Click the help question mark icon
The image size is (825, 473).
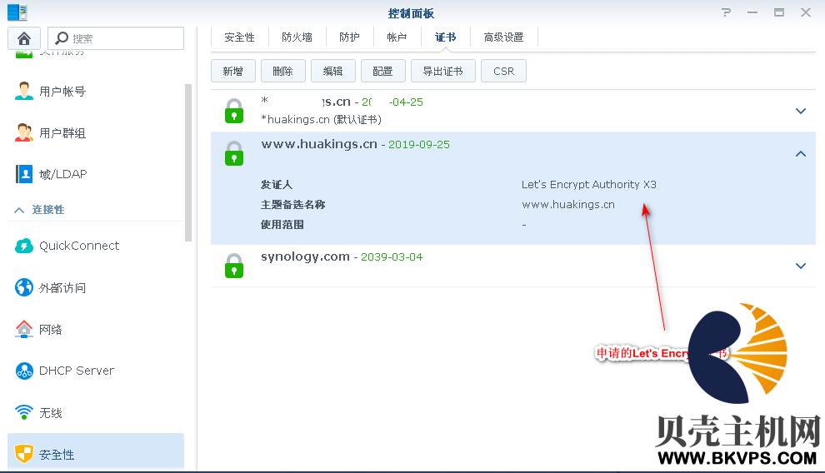(726, 12)
